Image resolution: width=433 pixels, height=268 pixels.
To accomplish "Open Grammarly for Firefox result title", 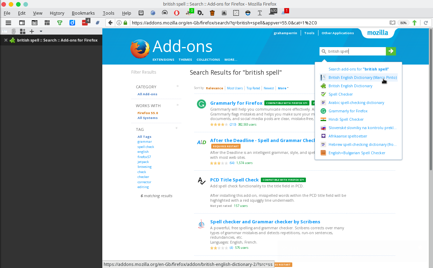I will (236, 103).
